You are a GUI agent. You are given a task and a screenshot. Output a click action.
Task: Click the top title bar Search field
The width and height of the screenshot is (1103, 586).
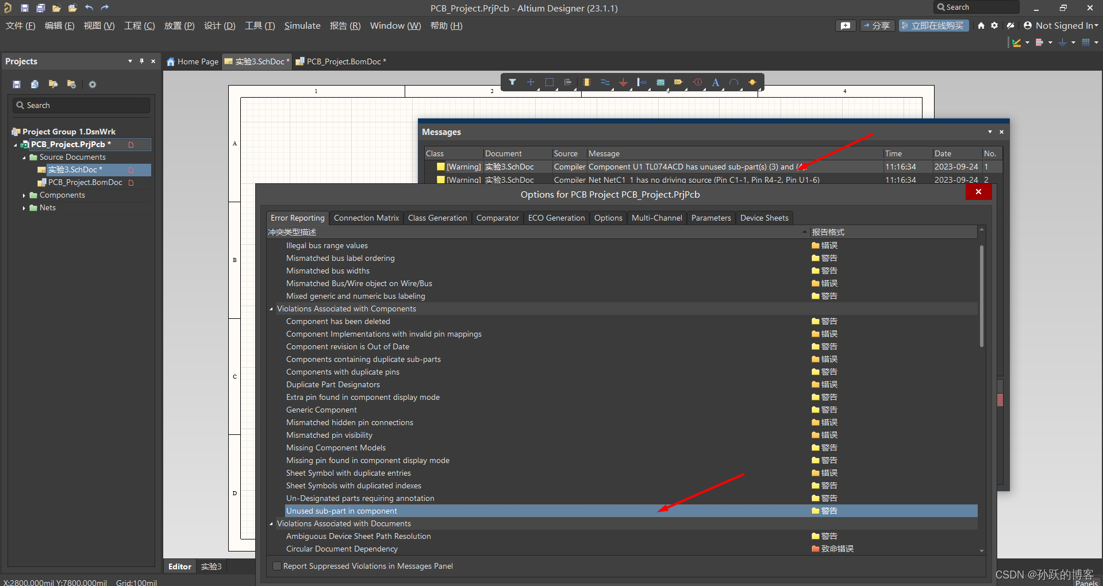(x=976, y=7)
